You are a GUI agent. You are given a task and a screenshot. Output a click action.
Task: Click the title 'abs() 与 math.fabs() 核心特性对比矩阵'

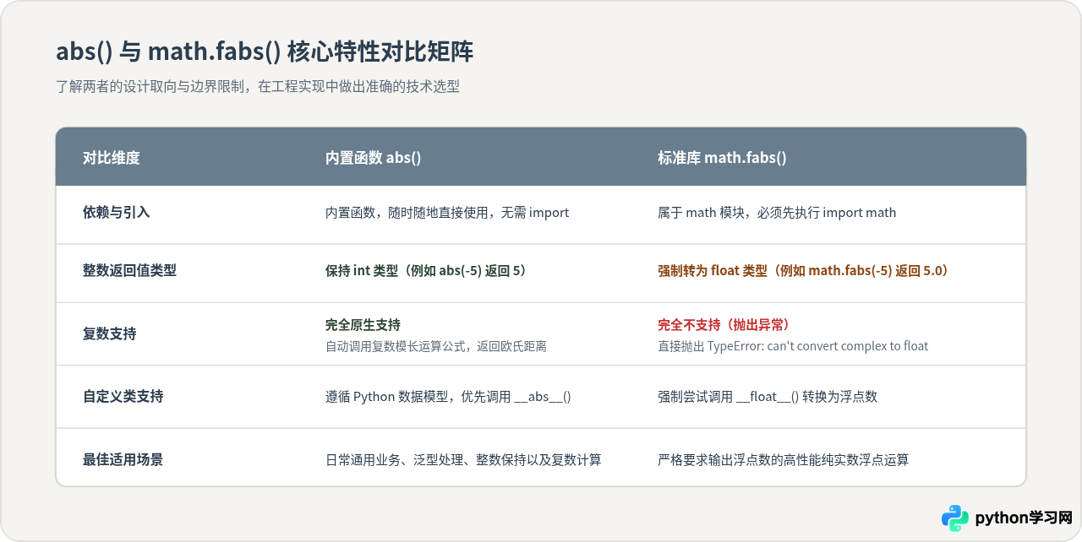265,51
